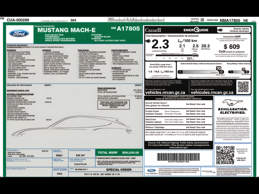
Task: Click the small data matrix code in the top strip
Action: click(x=202, y=20)
